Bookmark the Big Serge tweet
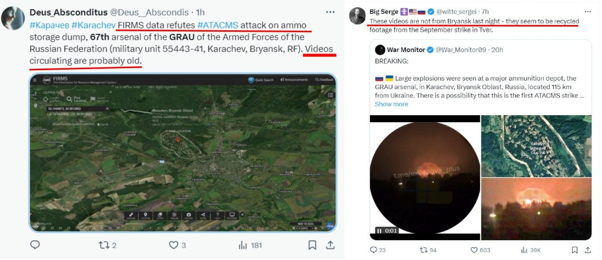602x260 pixels. 575,250
